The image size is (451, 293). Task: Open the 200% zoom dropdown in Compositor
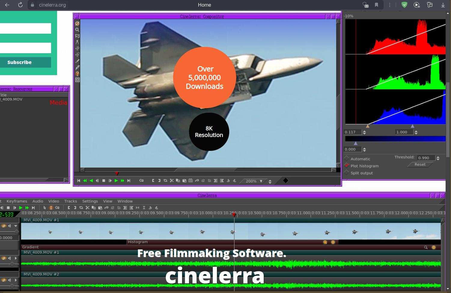click(x=261, y=181)
